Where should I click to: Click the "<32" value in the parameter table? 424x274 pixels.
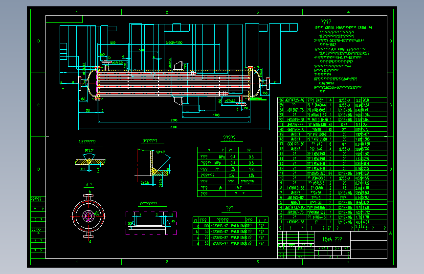click(231, 176)
